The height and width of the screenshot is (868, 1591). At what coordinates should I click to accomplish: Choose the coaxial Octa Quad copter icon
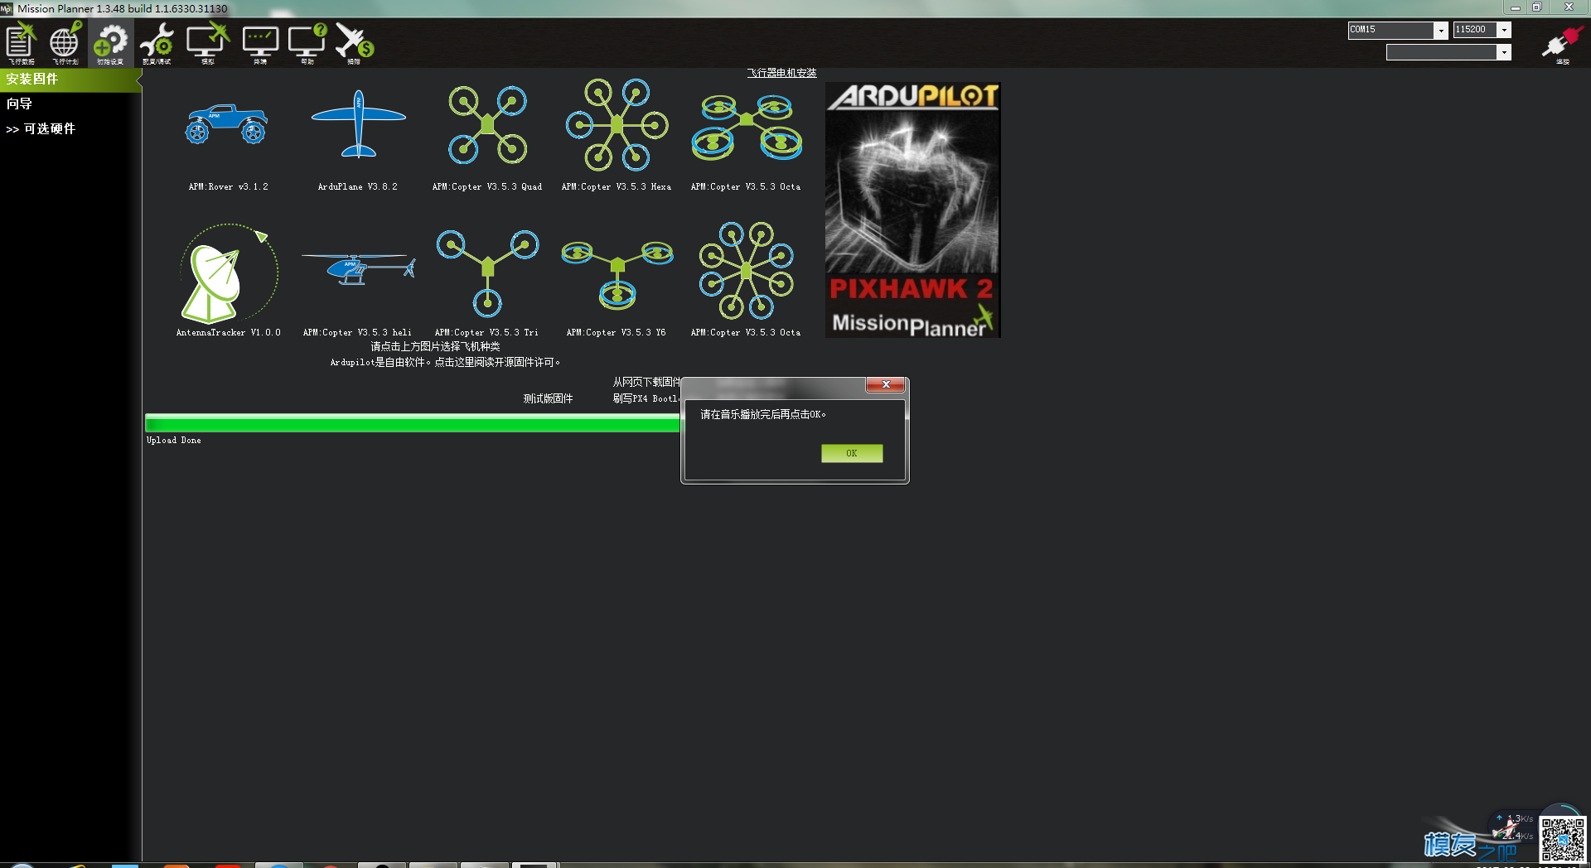(747, 126)
